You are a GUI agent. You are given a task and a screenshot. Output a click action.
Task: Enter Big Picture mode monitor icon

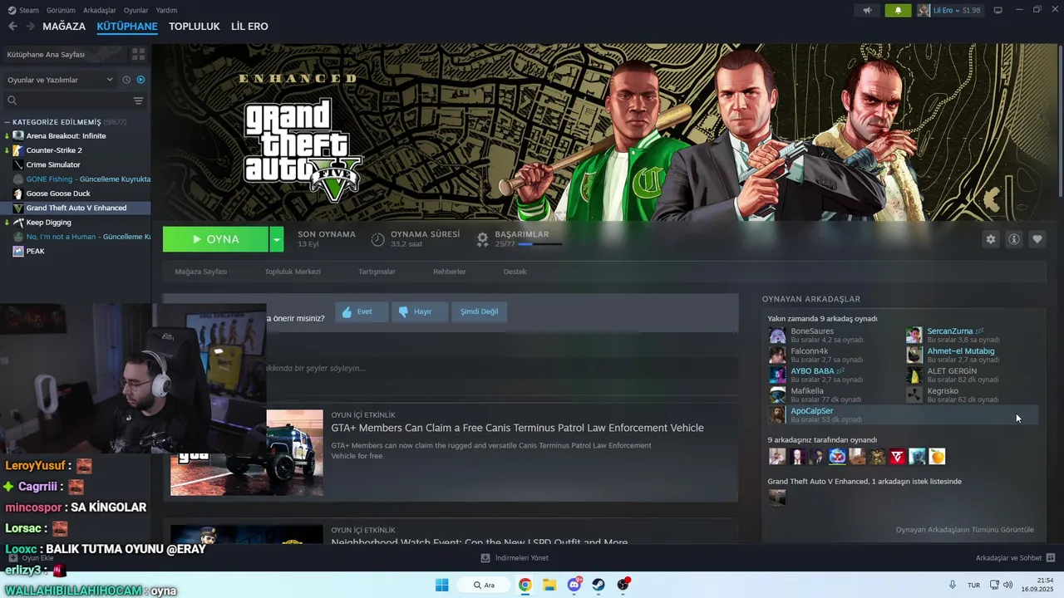pos(997,10)
